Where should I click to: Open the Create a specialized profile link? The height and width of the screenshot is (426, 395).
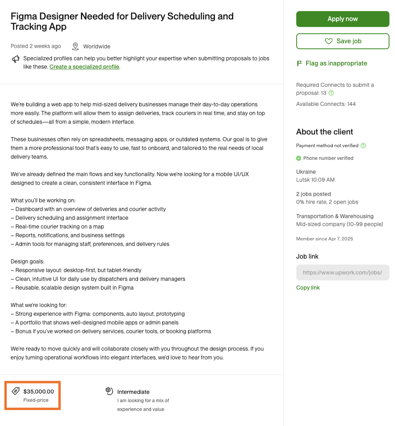(84, 67)
